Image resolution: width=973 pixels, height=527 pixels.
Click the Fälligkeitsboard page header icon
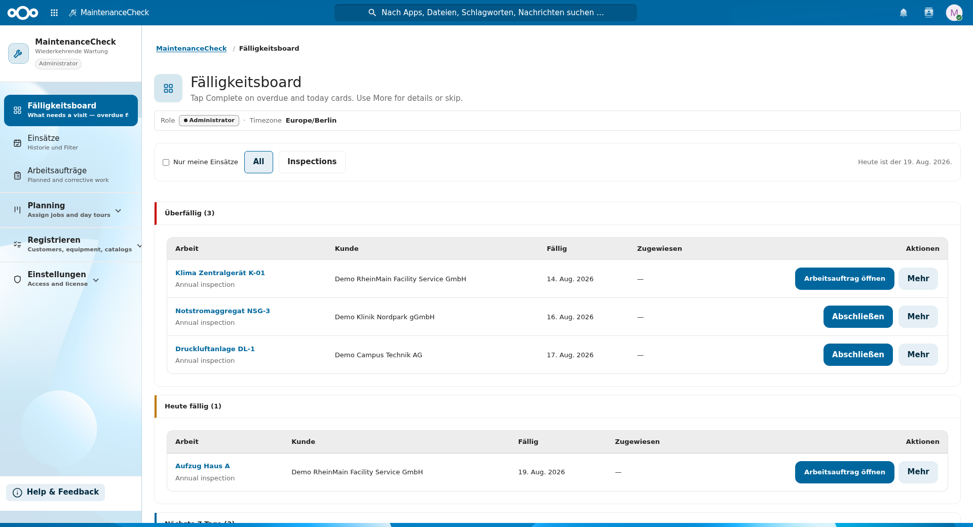pos(168,88)
